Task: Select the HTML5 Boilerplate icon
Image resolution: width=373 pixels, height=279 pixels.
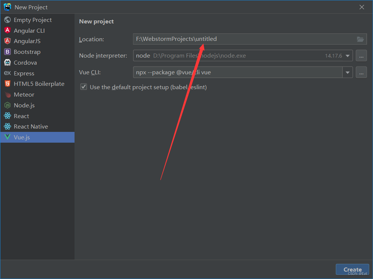Action: [x=7, y=84]
